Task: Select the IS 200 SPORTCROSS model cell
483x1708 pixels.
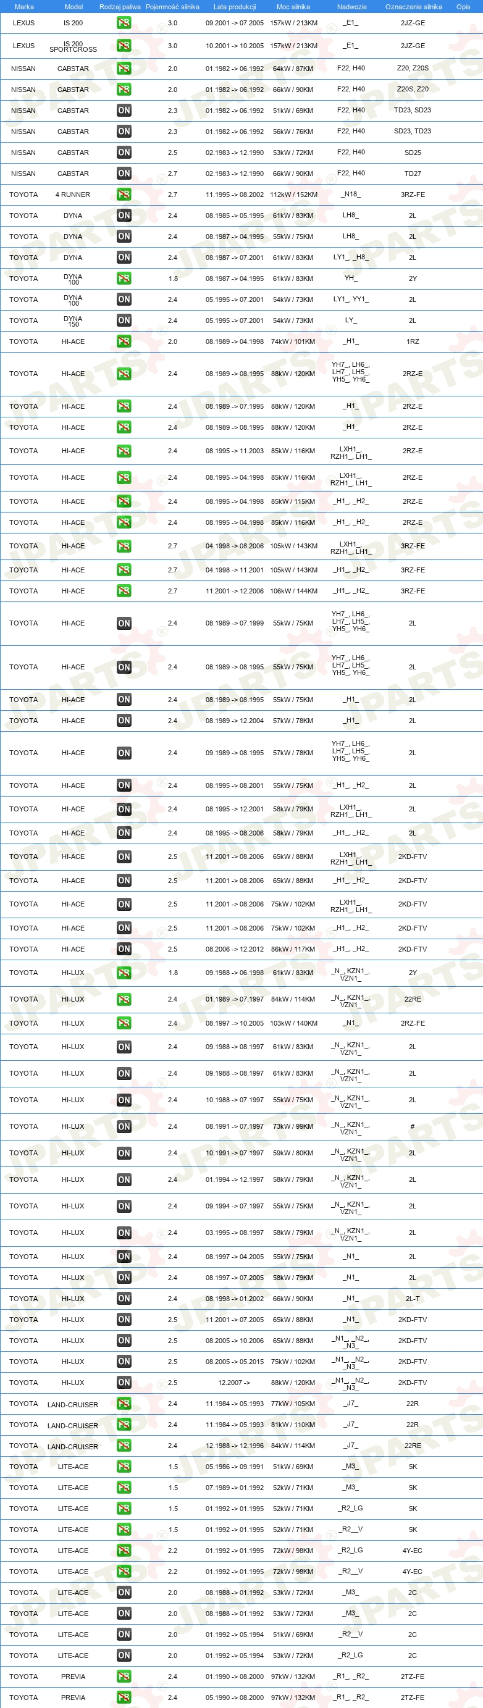Action: tap(73, 46)
